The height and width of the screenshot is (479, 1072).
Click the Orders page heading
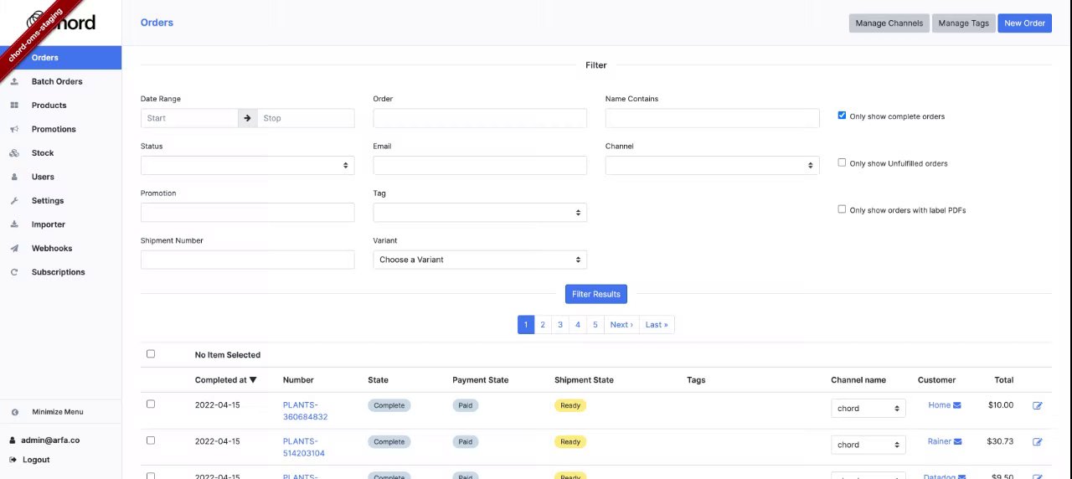tap(157, 23)
